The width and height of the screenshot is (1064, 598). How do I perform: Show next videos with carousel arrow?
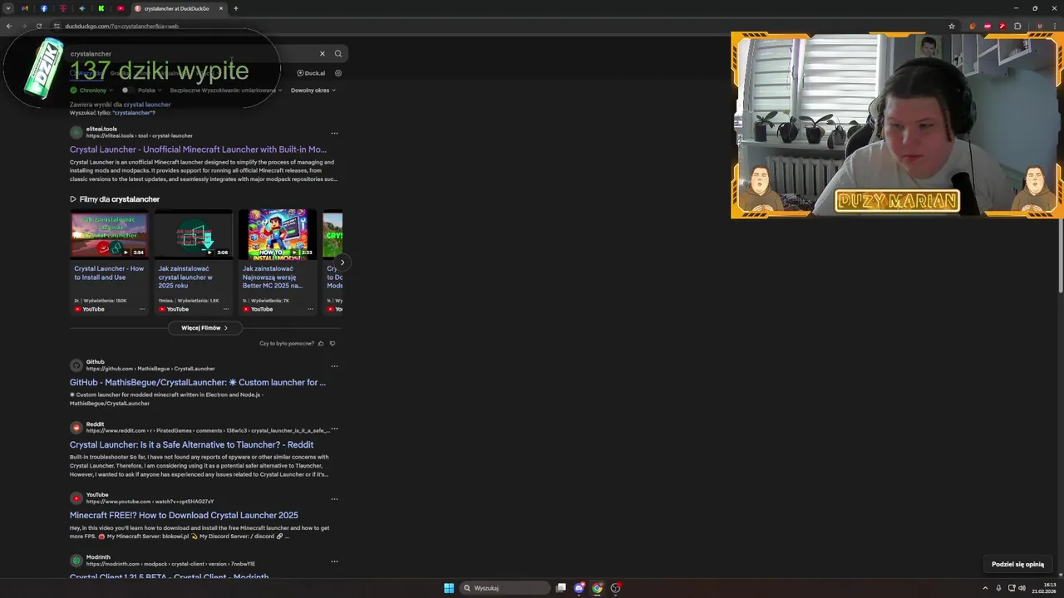(x=342, y=262)
